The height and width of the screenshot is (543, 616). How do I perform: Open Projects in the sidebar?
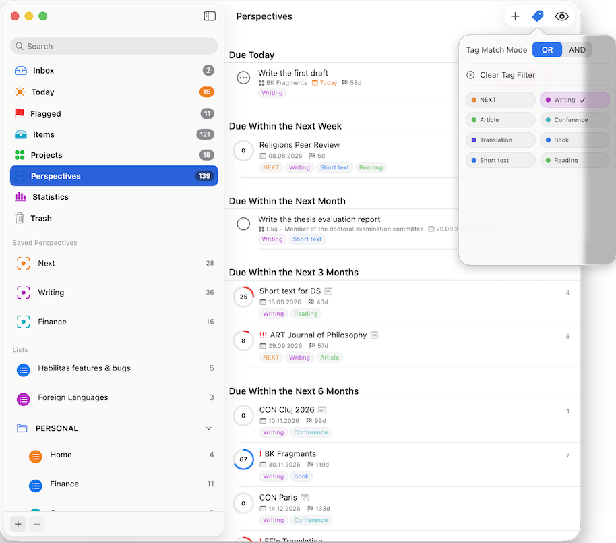114,155
